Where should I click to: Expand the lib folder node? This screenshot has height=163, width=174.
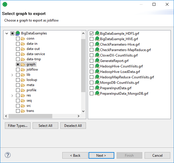pos(12,75)
